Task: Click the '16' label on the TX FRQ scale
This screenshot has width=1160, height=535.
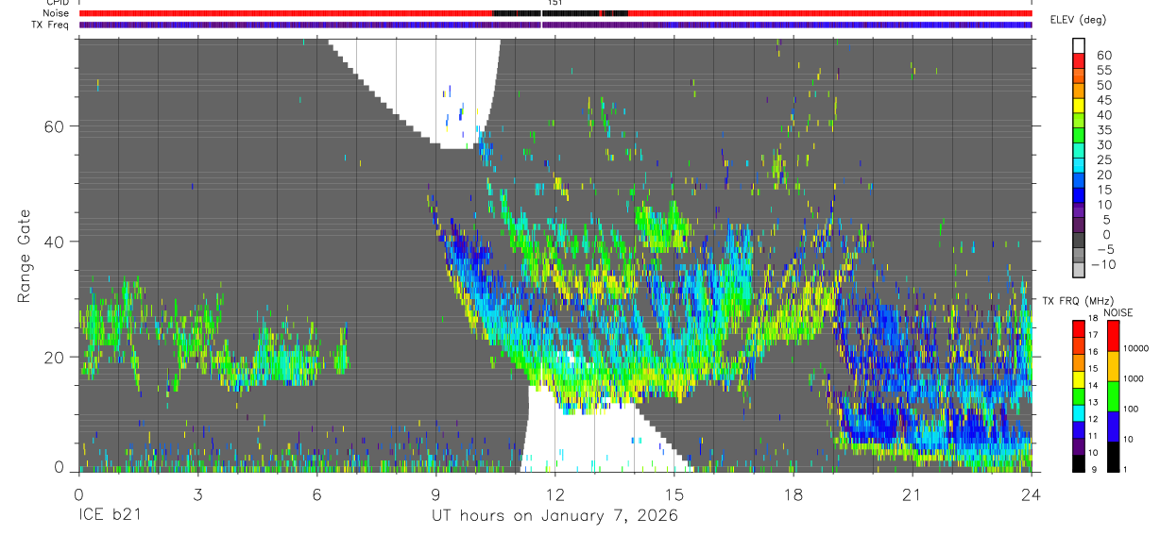Action: [1093, 352]
